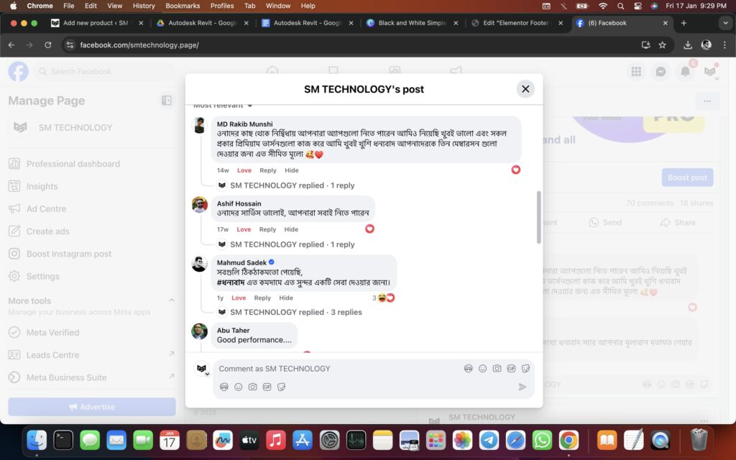The image size is (736, 460).
Task: Open Telegram from the dock
Action: pos(489,440)
